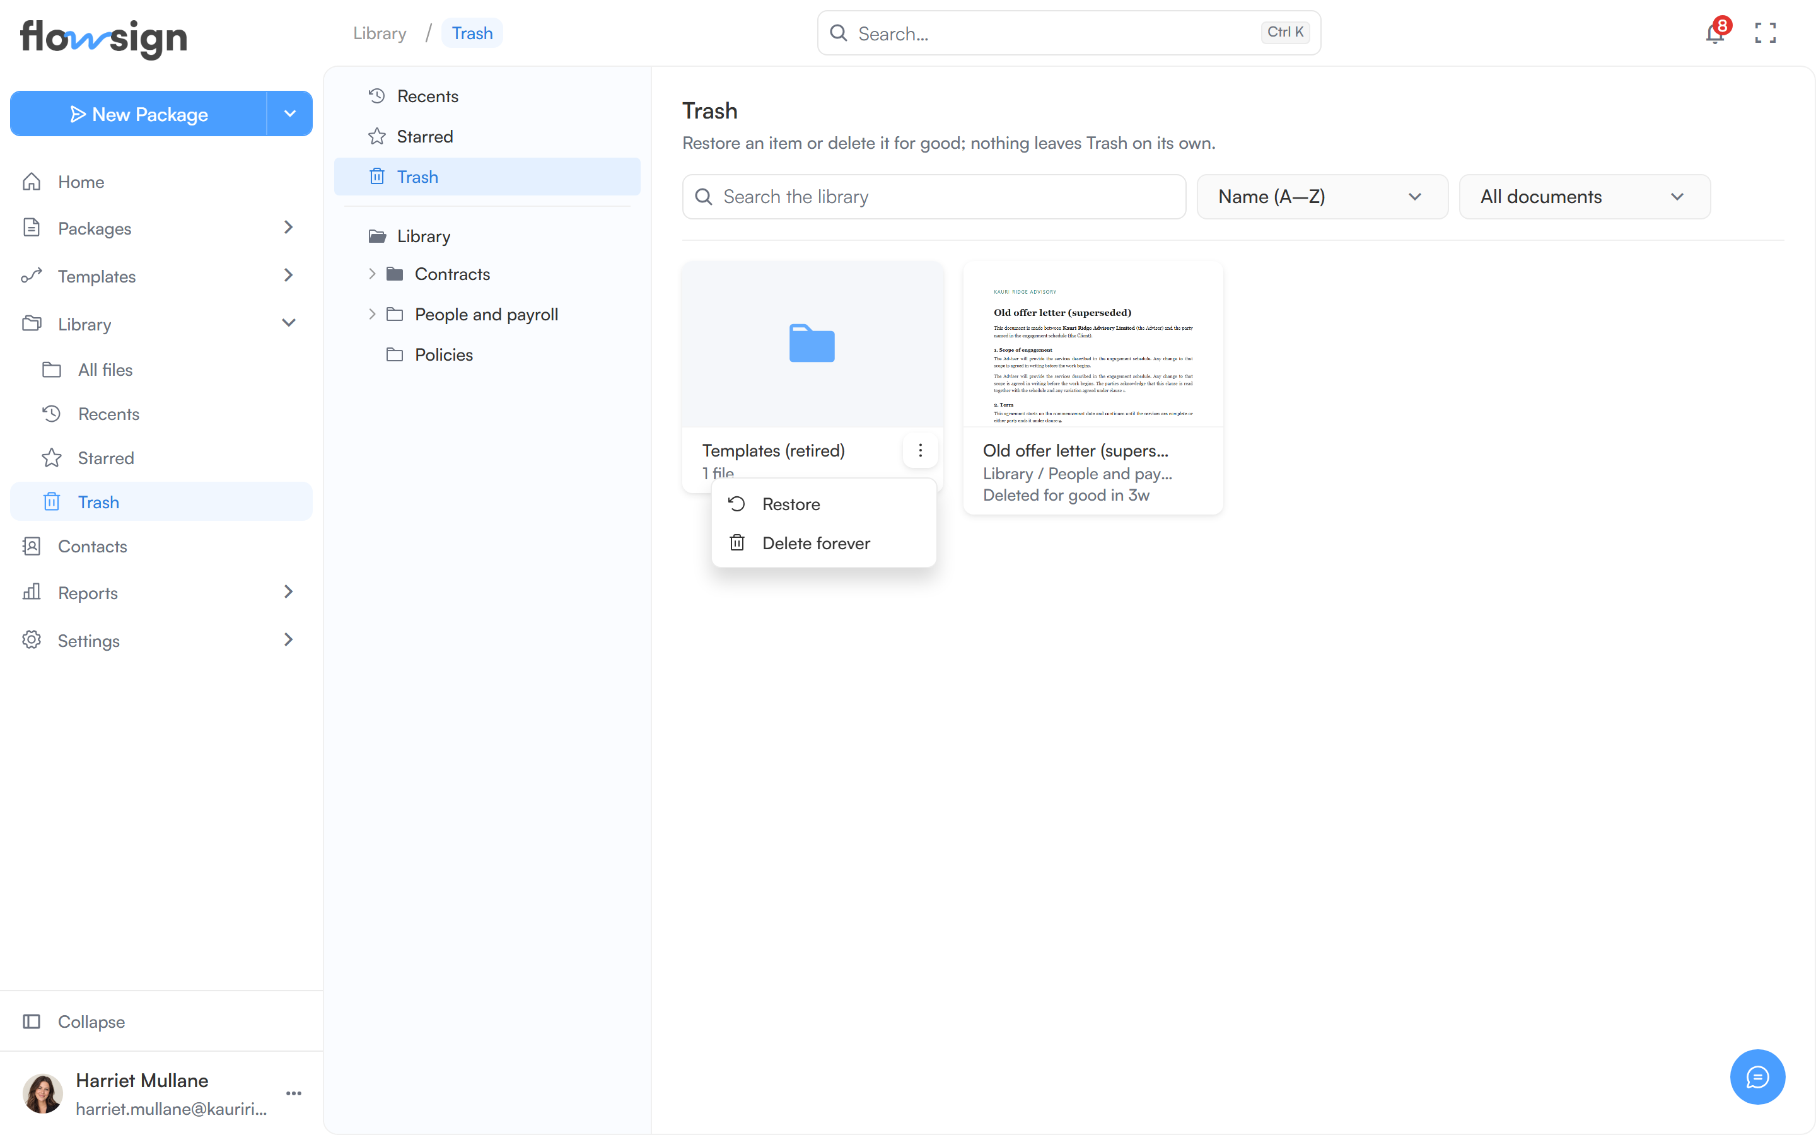Open the Name (A—Z) sort dropdown
Viewport: 1816px width, 1135px height.
click(x=1322, y=197)
